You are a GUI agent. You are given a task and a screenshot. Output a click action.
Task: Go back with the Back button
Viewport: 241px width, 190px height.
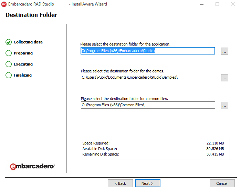[x=120, y=183]
